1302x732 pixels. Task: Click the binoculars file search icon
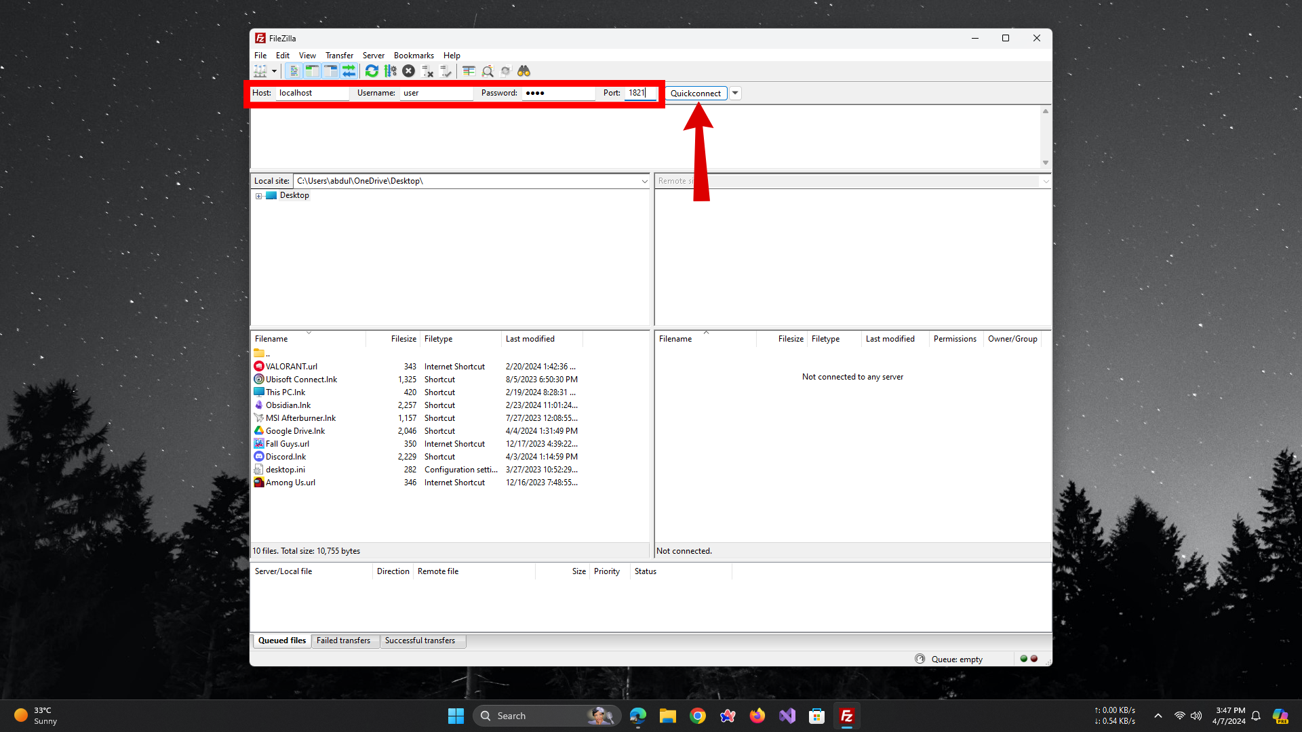[x=524, y=71]
